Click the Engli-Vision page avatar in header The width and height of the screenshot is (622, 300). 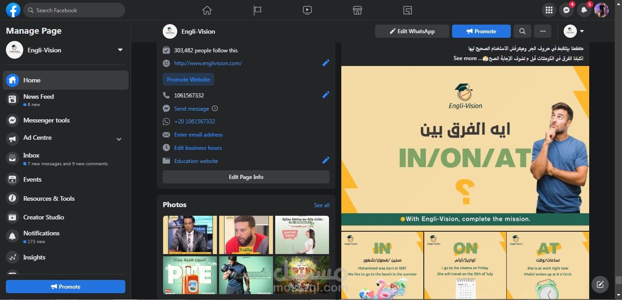click(170, 31)
